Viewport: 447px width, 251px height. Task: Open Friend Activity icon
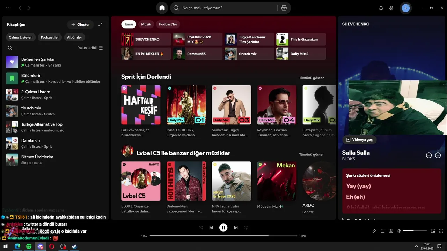[391, 8]
